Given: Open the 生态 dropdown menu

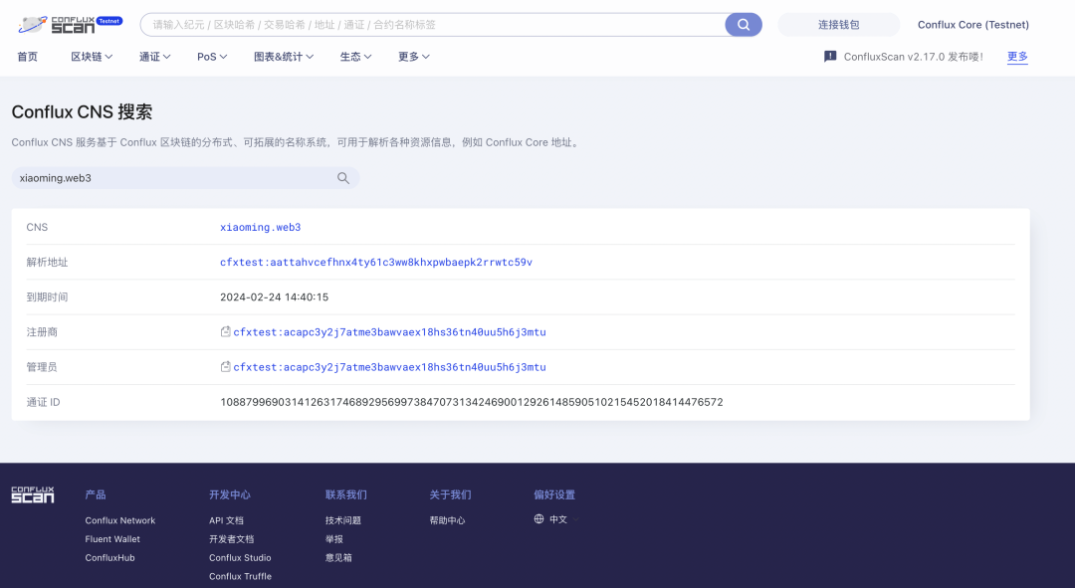Looking at the screenshot, I should point(355,57).
